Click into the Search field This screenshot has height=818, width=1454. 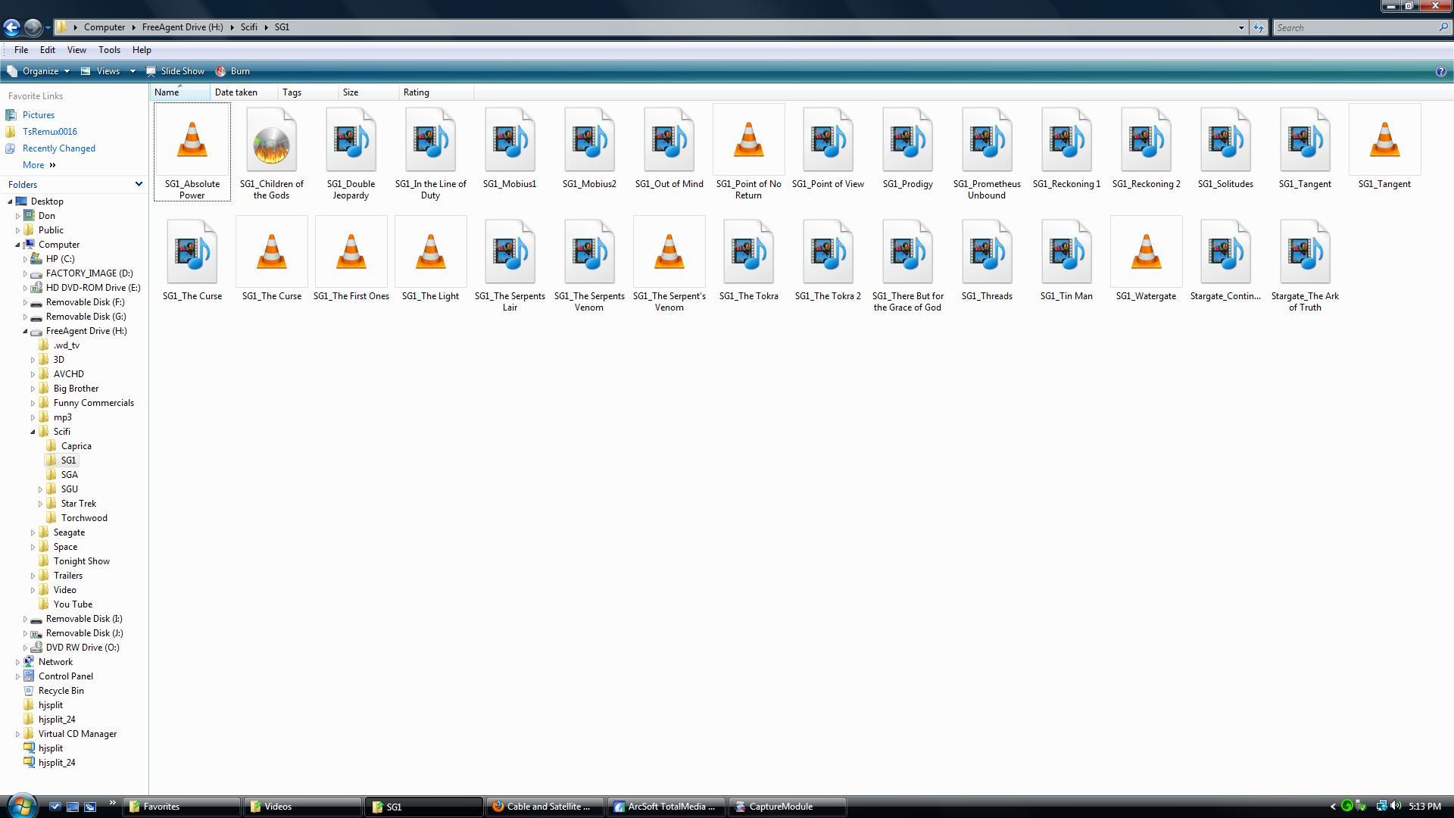1354,27
